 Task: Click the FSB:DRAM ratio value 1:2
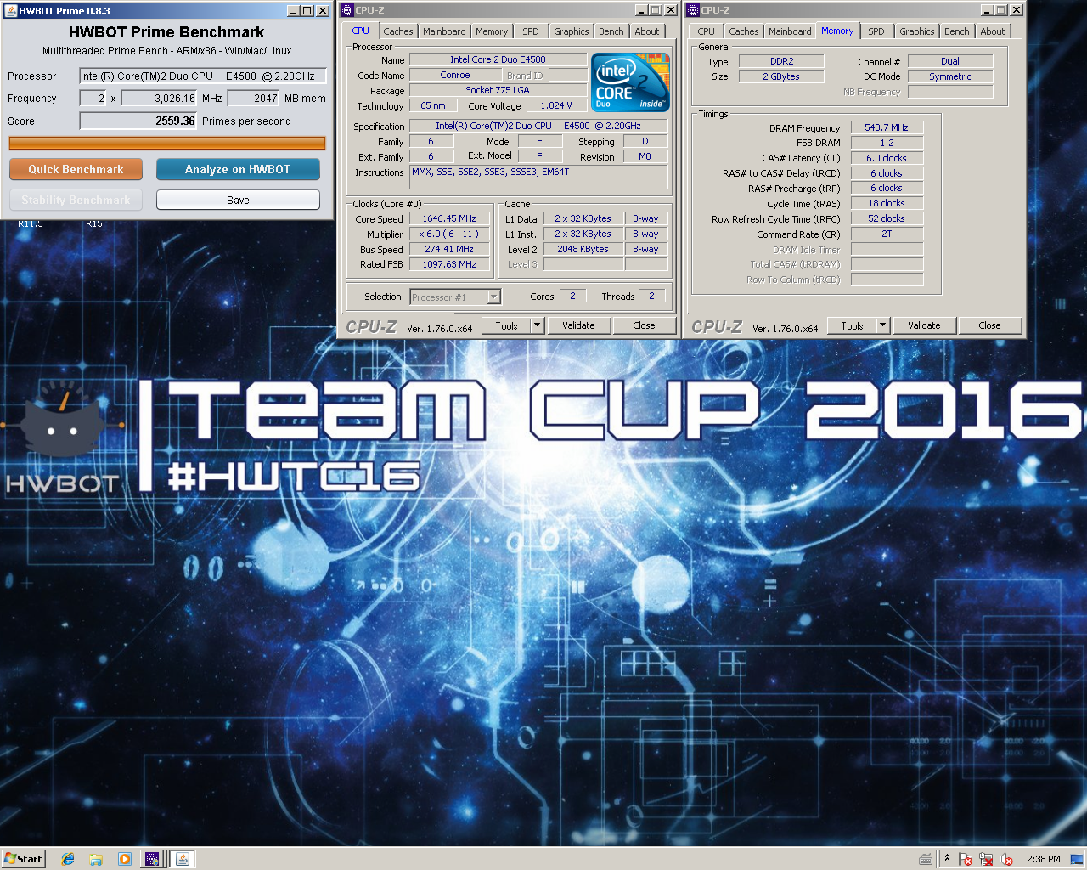pos(887,143)
